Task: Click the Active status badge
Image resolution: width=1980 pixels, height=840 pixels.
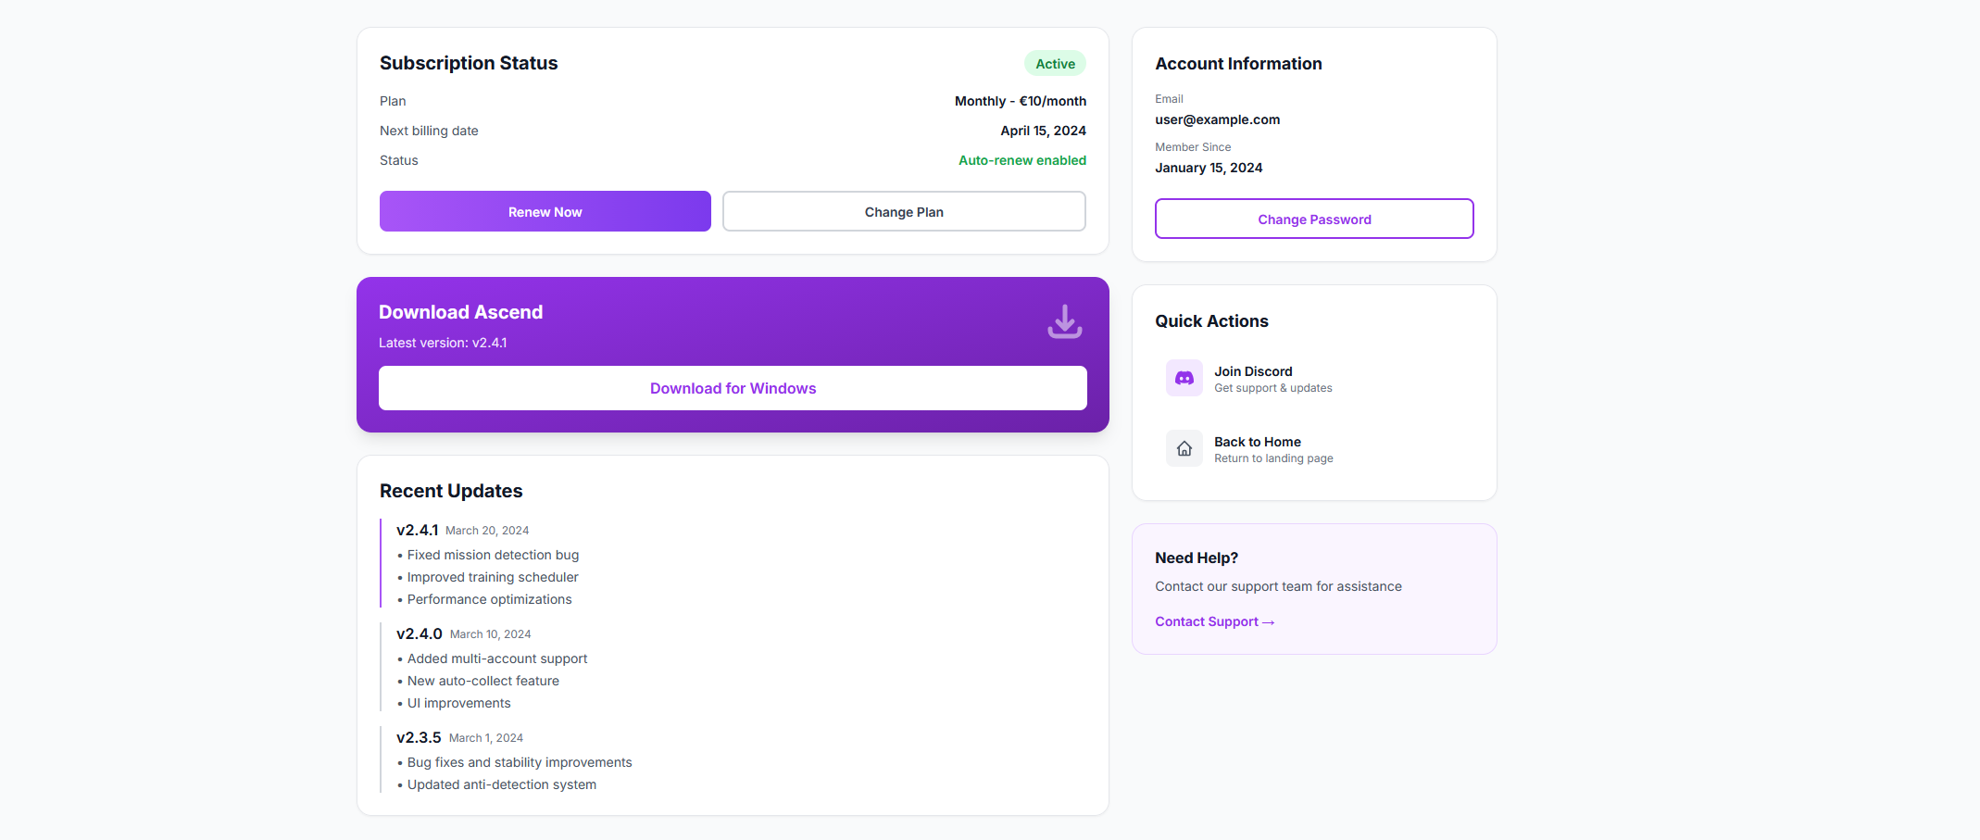Action: point(1055,63)
